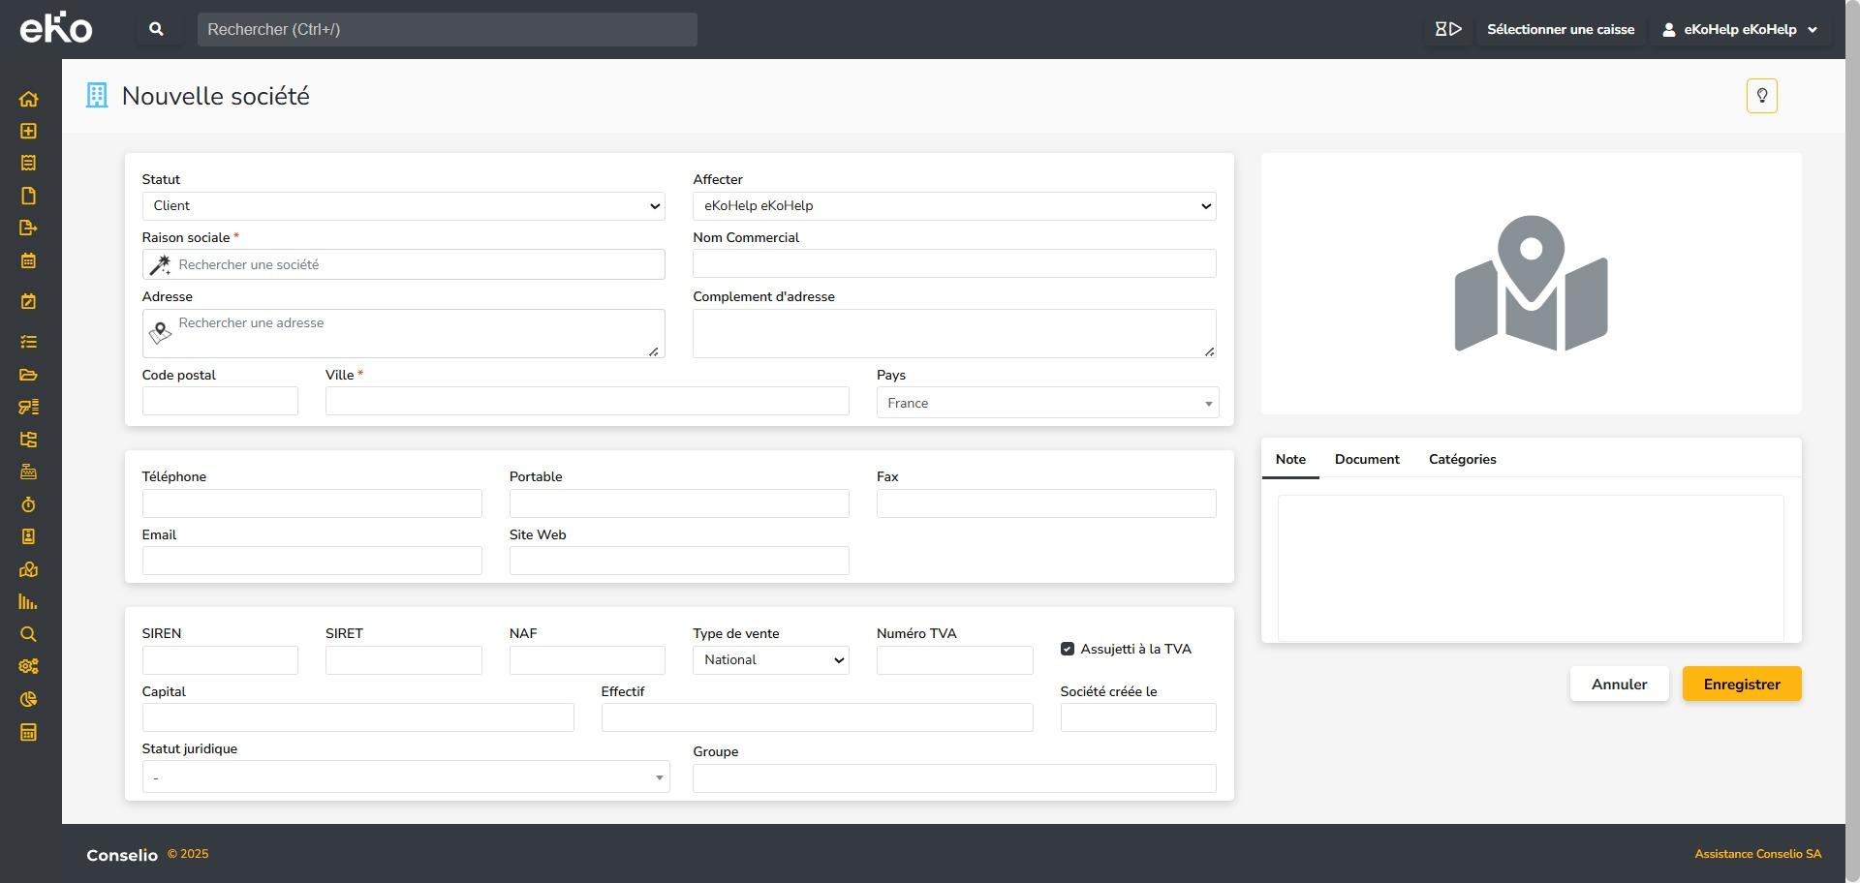The image size is (1860, 883).
Task: Click the magnifier icon beside the top search bar
Action: point(156,30)
